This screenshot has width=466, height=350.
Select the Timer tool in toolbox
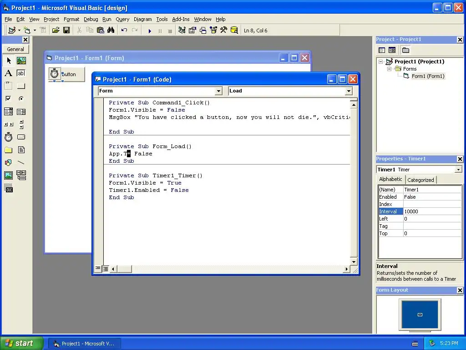point(9,137)
